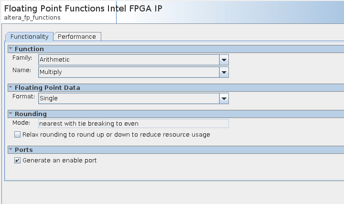Screen dimensions: 344x204
Task: Uncheck Generate an enable port
Action: [18, 161]
